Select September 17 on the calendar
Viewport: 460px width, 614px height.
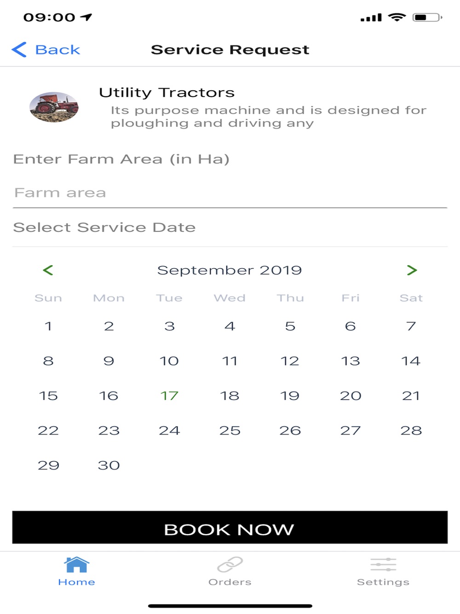click(169, 396)
